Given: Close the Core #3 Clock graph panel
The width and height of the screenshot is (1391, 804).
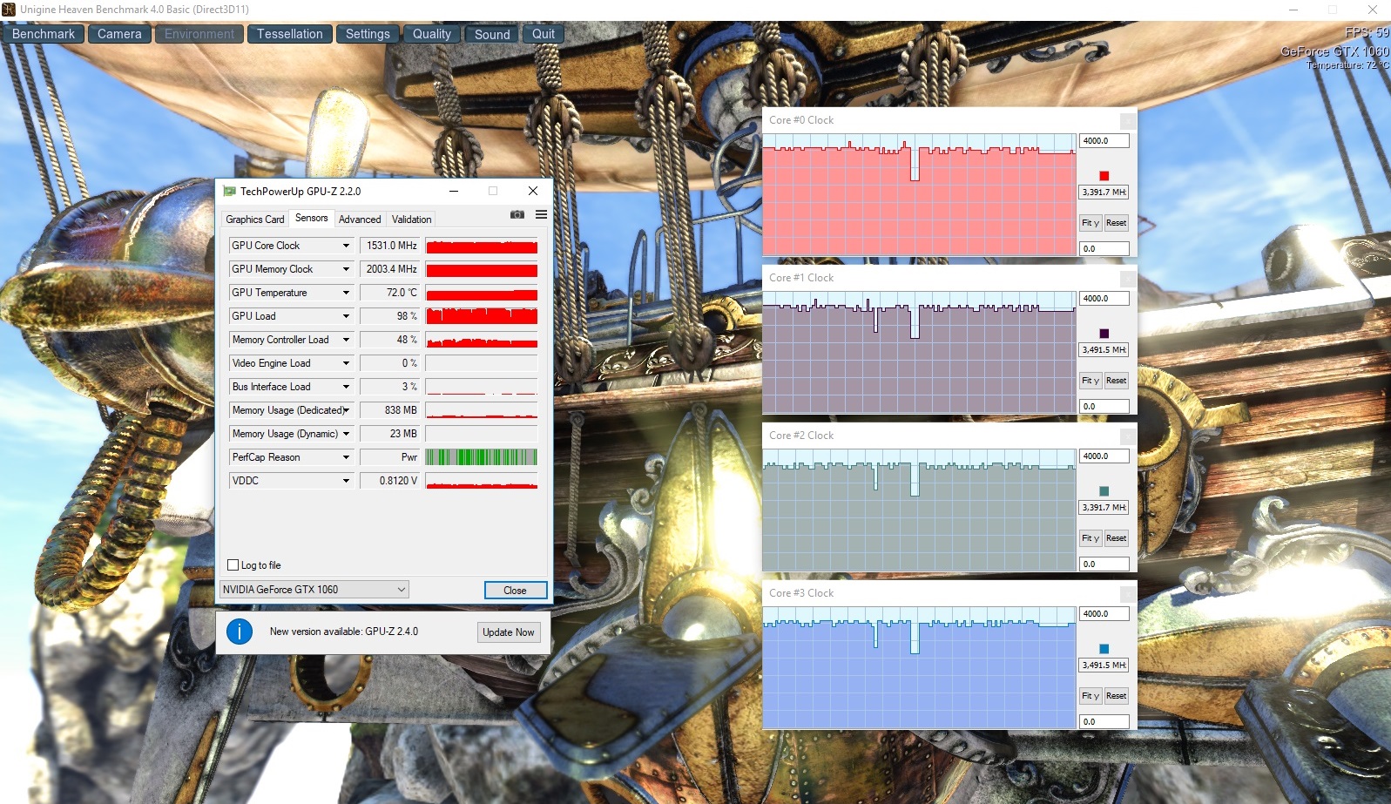Looking at the screenshot, I should (1128, 594).
